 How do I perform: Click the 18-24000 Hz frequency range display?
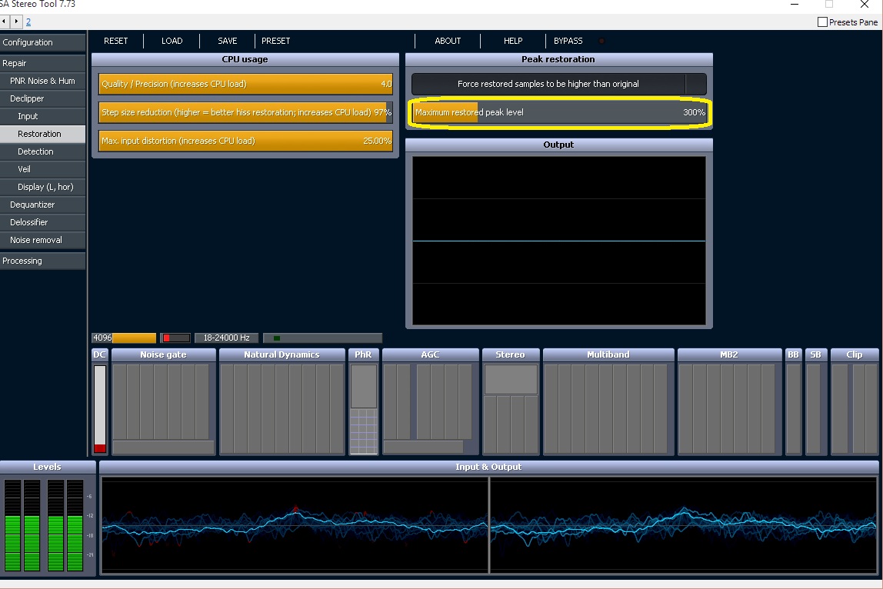tap(226, 338)
